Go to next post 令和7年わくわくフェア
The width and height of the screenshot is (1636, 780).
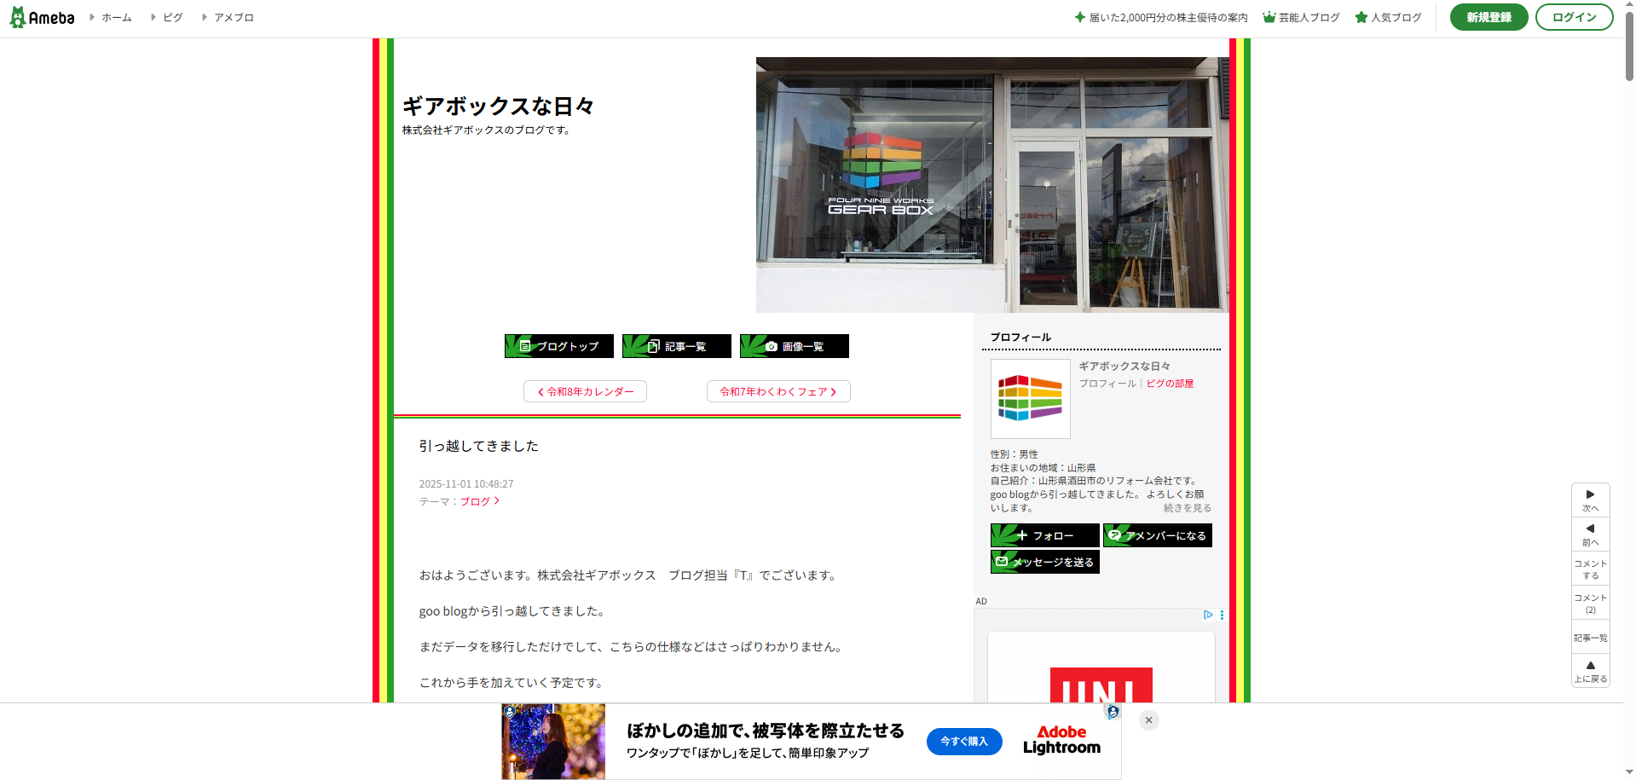(x=778, y=391)
